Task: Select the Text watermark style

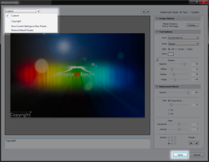Action: [181, 12]
